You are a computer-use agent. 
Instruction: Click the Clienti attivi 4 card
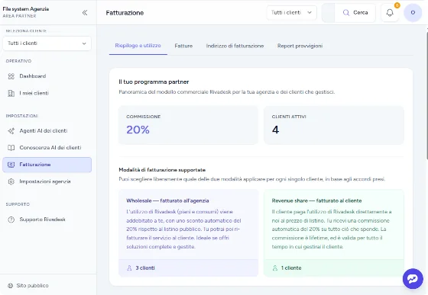point(333,125)
